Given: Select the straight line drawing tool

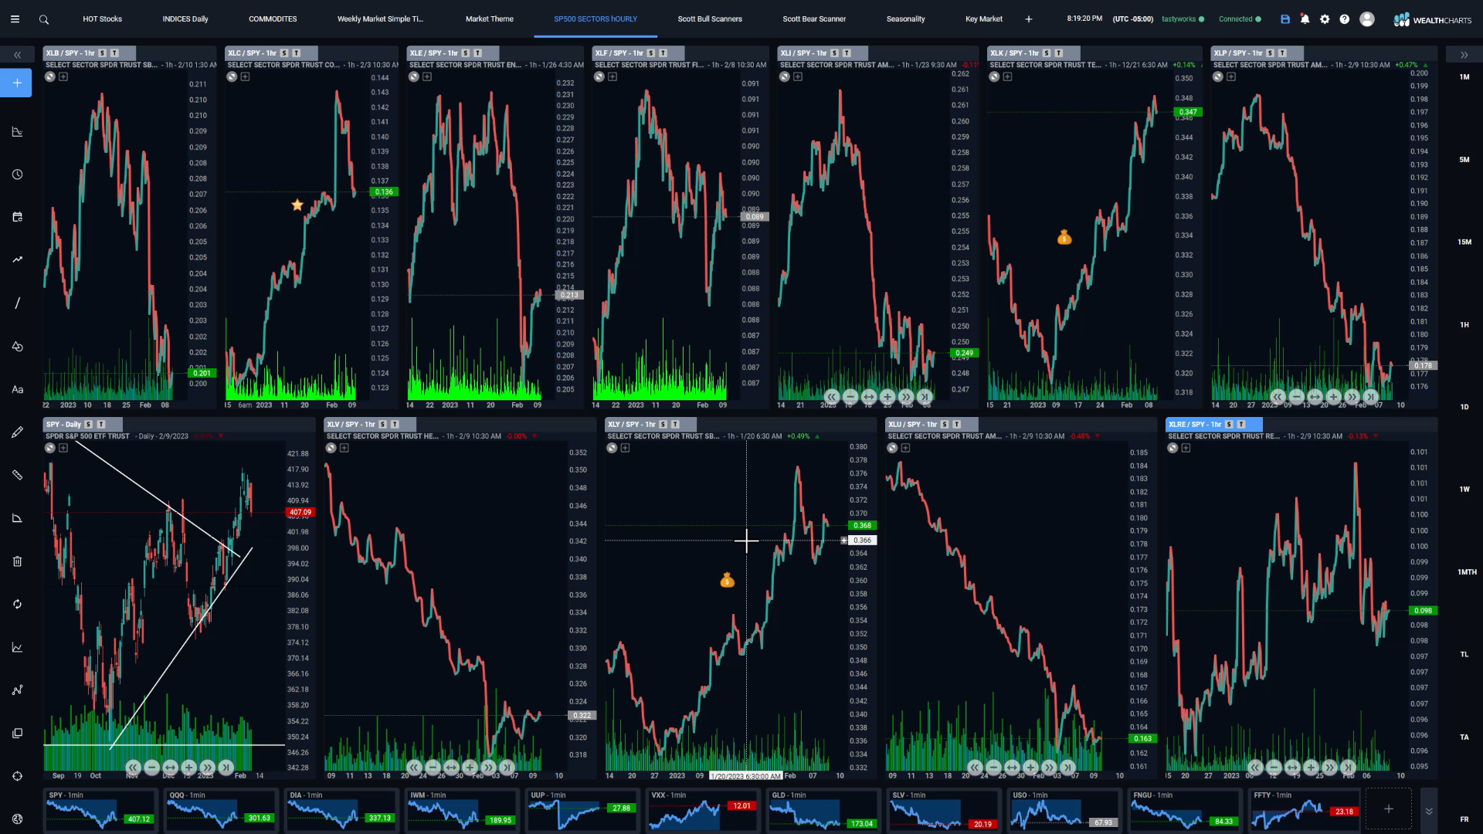Looking at the screenshot, I should (17, 303).
